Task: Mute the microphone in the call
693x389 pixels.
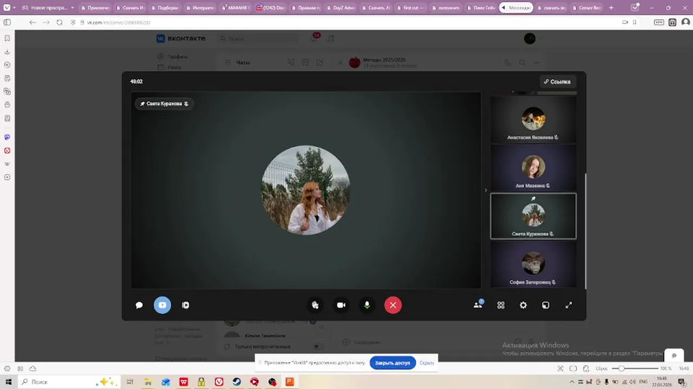Action: pyautogui.click(x=367, y=305)
